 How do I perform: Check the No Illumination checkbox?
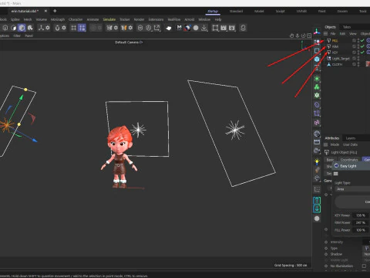tap(364, 266)
